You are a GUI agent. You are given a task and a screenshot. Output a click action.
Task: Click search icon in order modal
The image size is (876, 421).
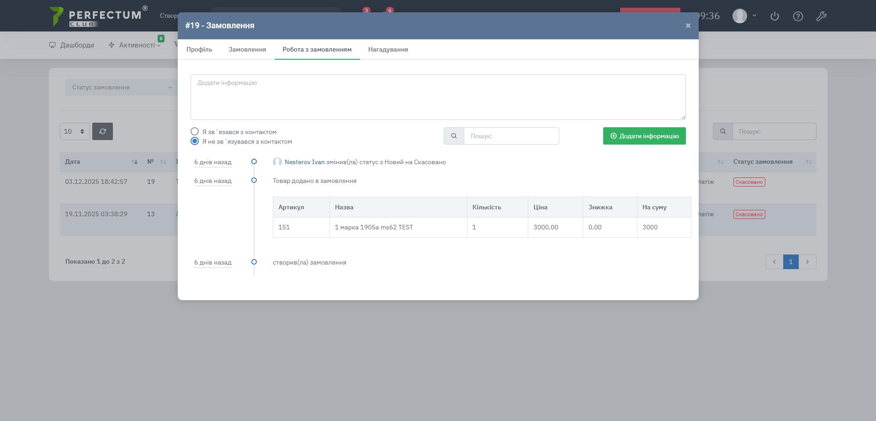(x=454, y=136)
